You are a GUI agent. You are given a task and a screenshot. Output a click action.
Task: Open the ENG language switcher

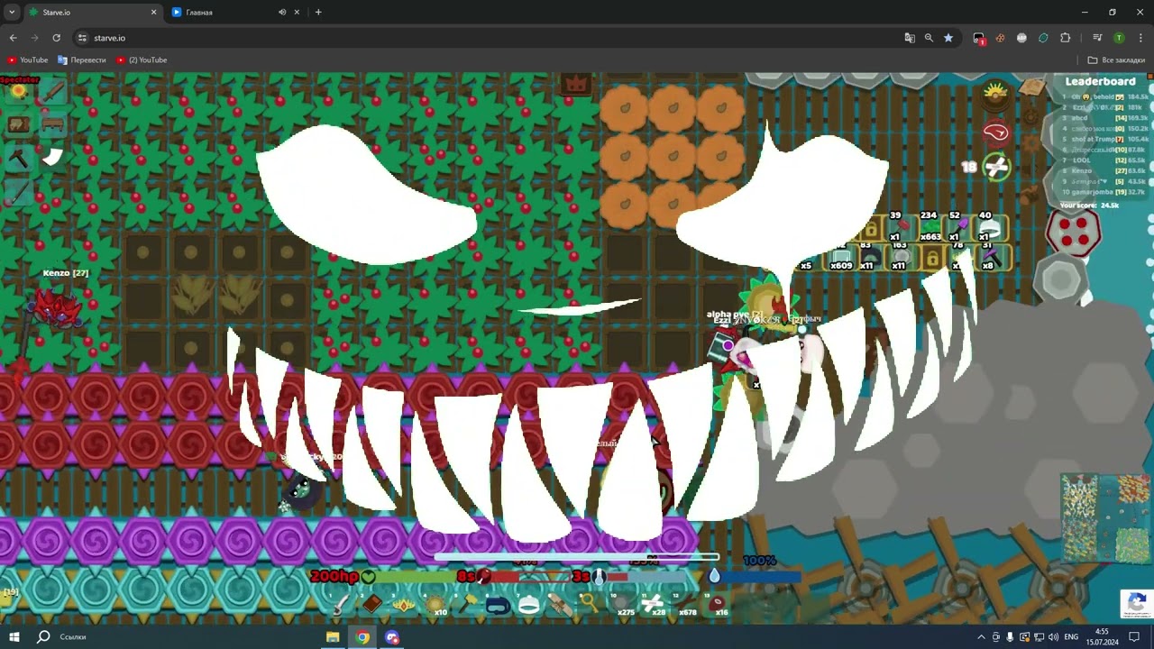1071,637
